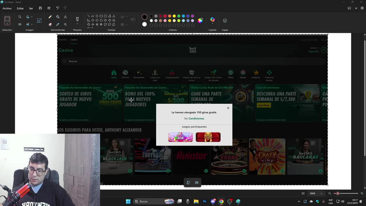Click the Inscríbase button on banner
The height and width of the screenshot is (206, 366).
tap(264, 105)
